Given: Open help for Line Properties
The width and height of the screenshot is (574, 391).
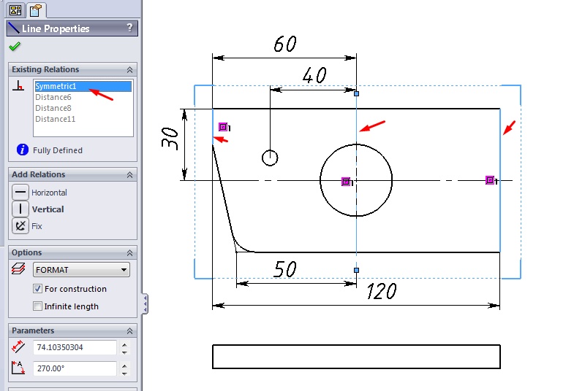Looking at the screenshot, I should [x=129, y=28].
